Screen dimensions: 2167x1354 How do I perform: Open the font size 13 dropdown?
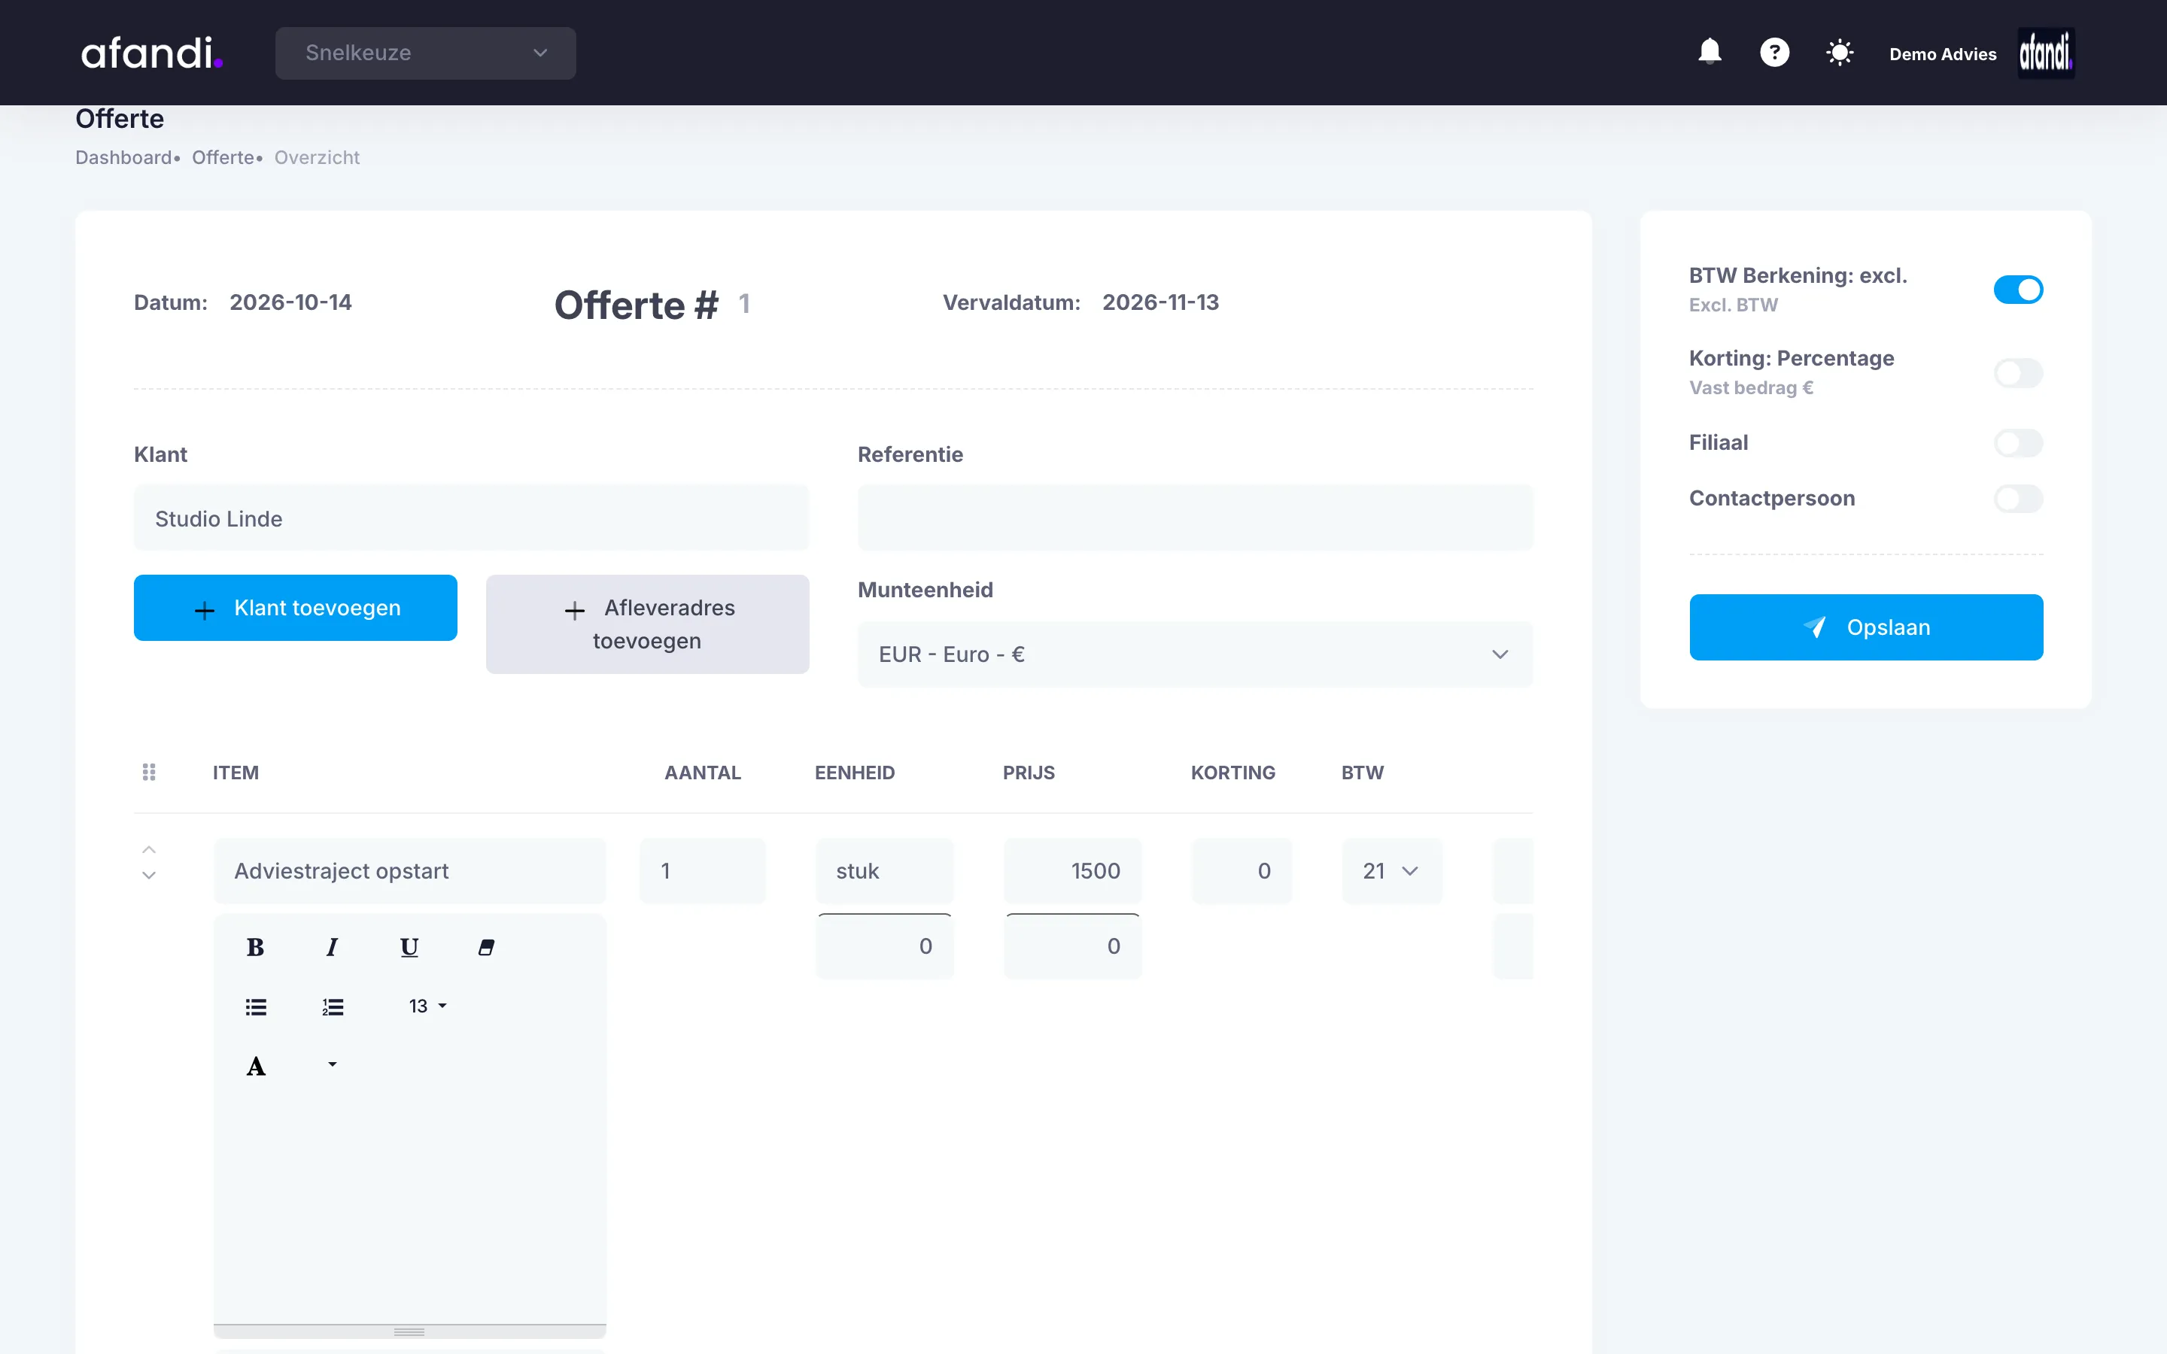pyautogui.click(x=427, y=1006)
